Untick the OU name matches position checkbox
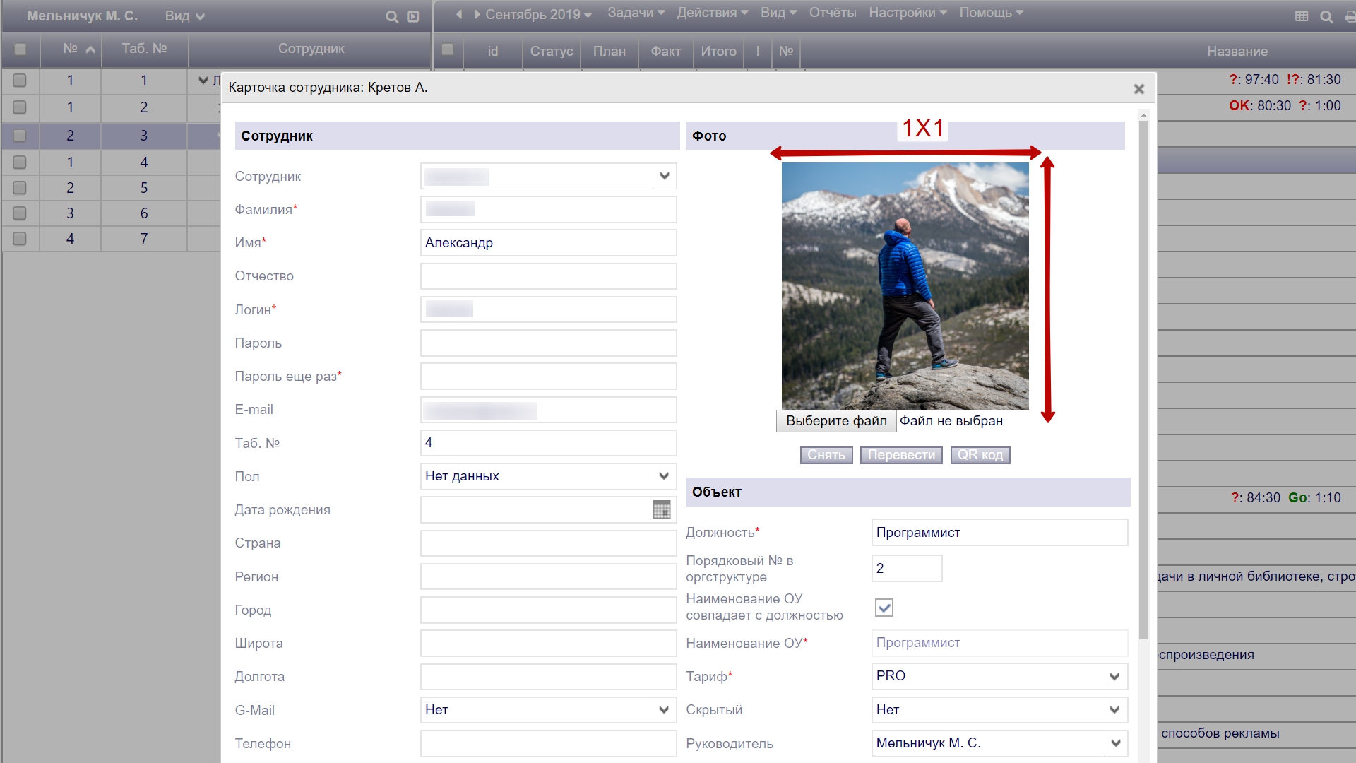Viewport: 1356px width, 763px height. click(884, 608)
